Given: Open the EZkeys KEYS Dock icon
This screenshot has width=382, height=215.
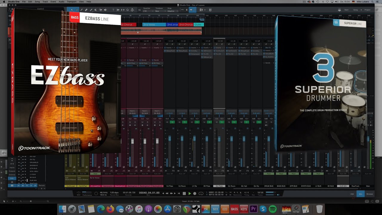Looking at the screenshot, I should coord(244,209).
